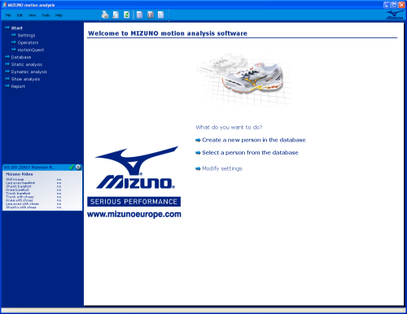The height and width of the screenshot is (314, 407).
Task: Click the printer icon in the toolbar
Action: click(105, 15)
